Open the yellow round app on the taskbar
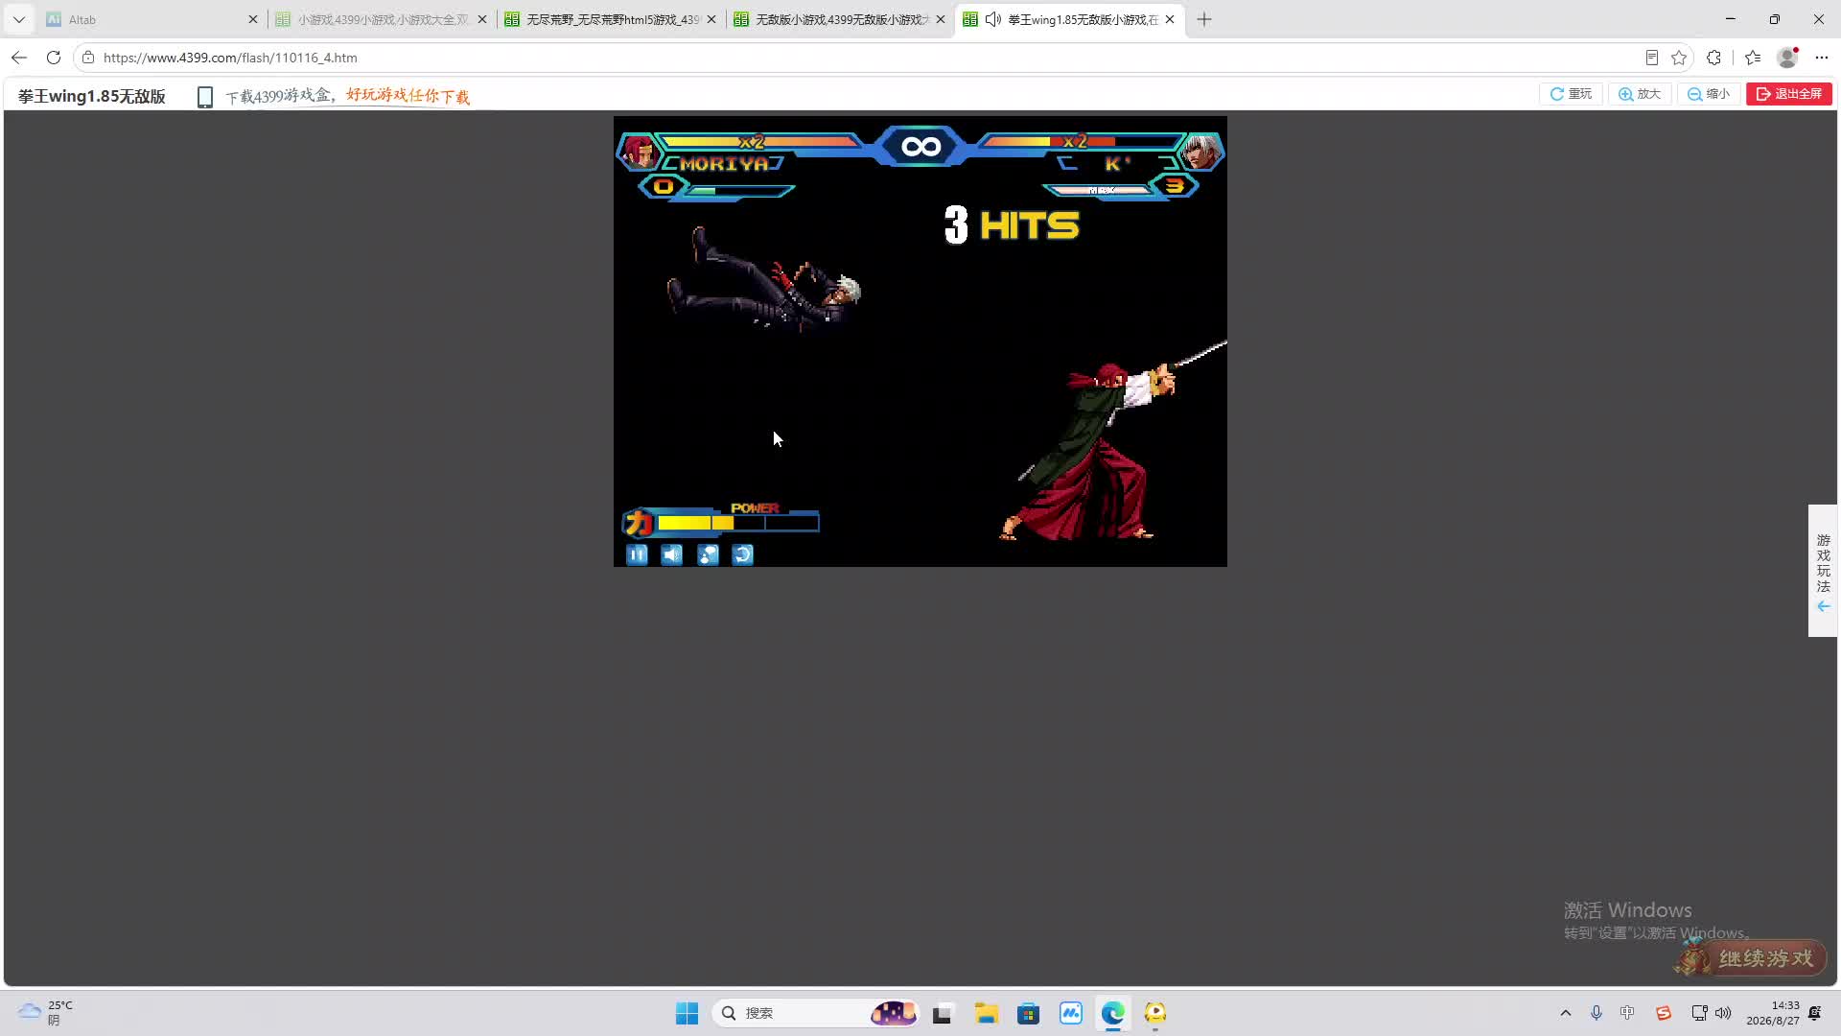The height and width of the screenshot is (1036, 1841). pyautogui.click(x=1155, y=1013)
